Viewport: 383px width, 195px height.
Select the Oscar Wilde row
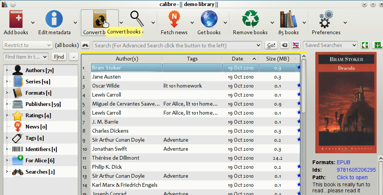(195, 86)
